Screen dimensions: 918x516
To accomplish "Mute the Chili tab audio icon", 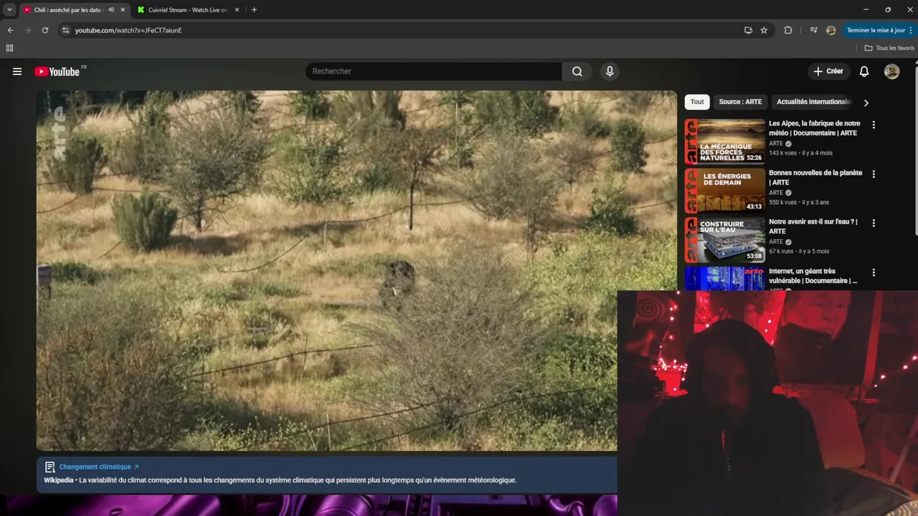I will [x=111, y=10].
